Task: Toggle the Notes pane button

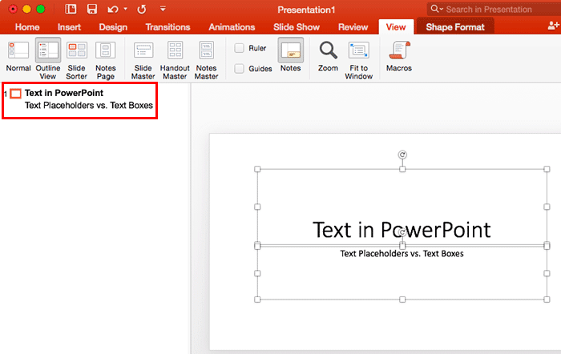Action: click(290, 55)
